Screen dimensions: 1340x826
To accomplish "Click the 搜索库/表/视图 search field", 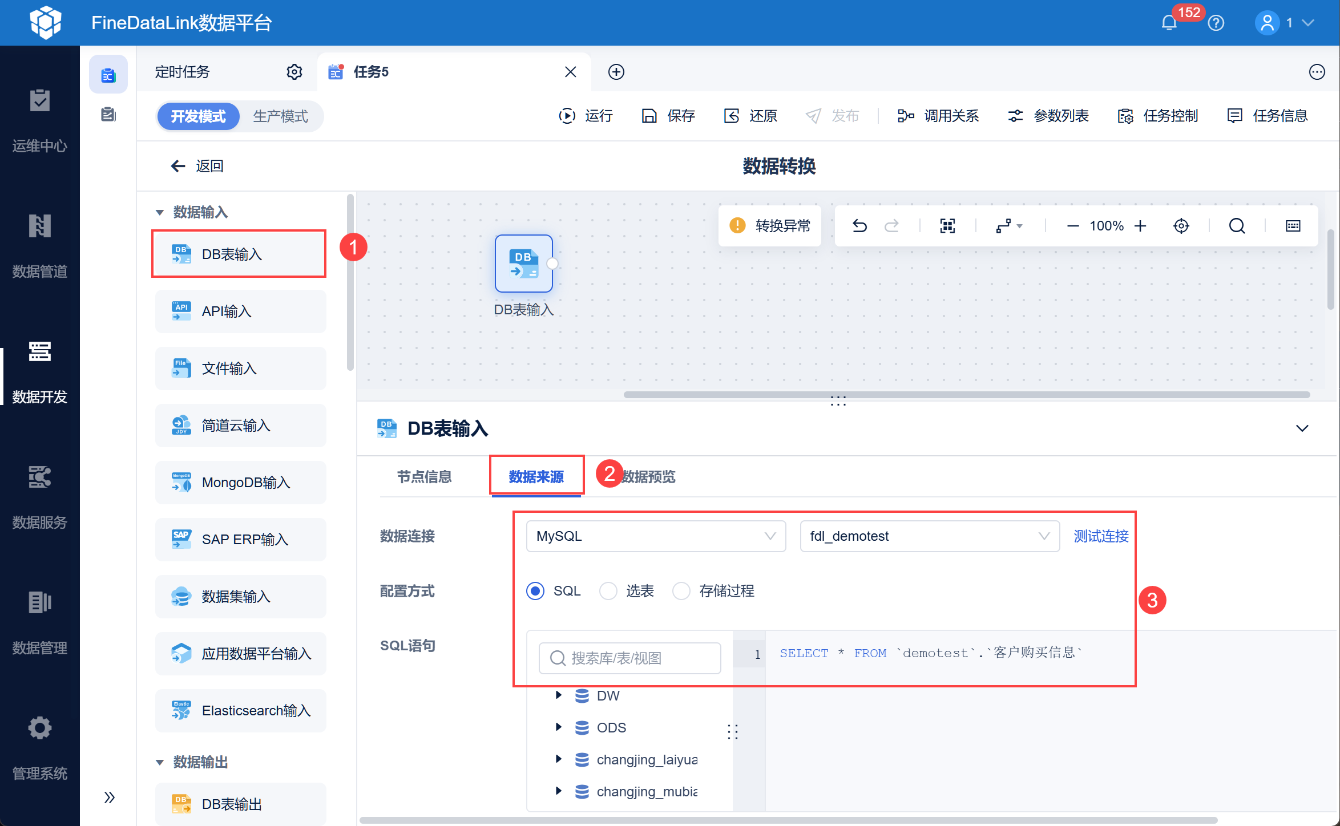I will (x=629, y=658).
